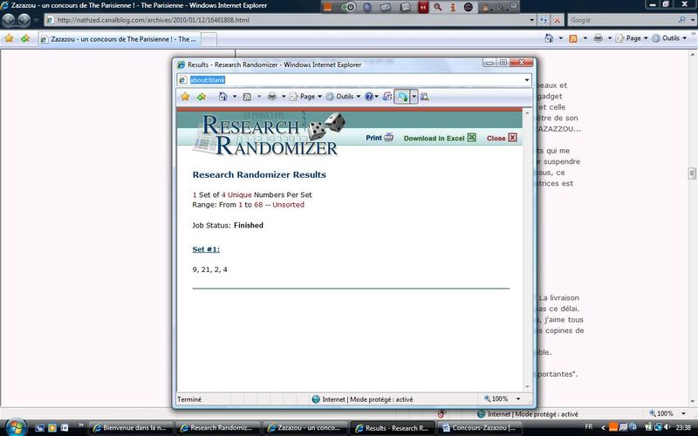Screen dimensions: 698x436
Task: Click the RSS feeds icon in main toolbar
Action: pyautogui.click(x=573, y=38)
